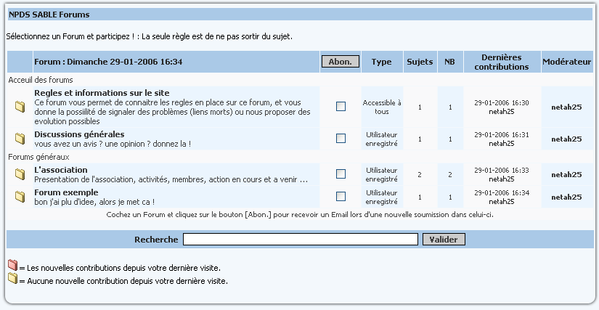
Task: Tick the L'association subscription checkbox
Action: pos(341,174)
